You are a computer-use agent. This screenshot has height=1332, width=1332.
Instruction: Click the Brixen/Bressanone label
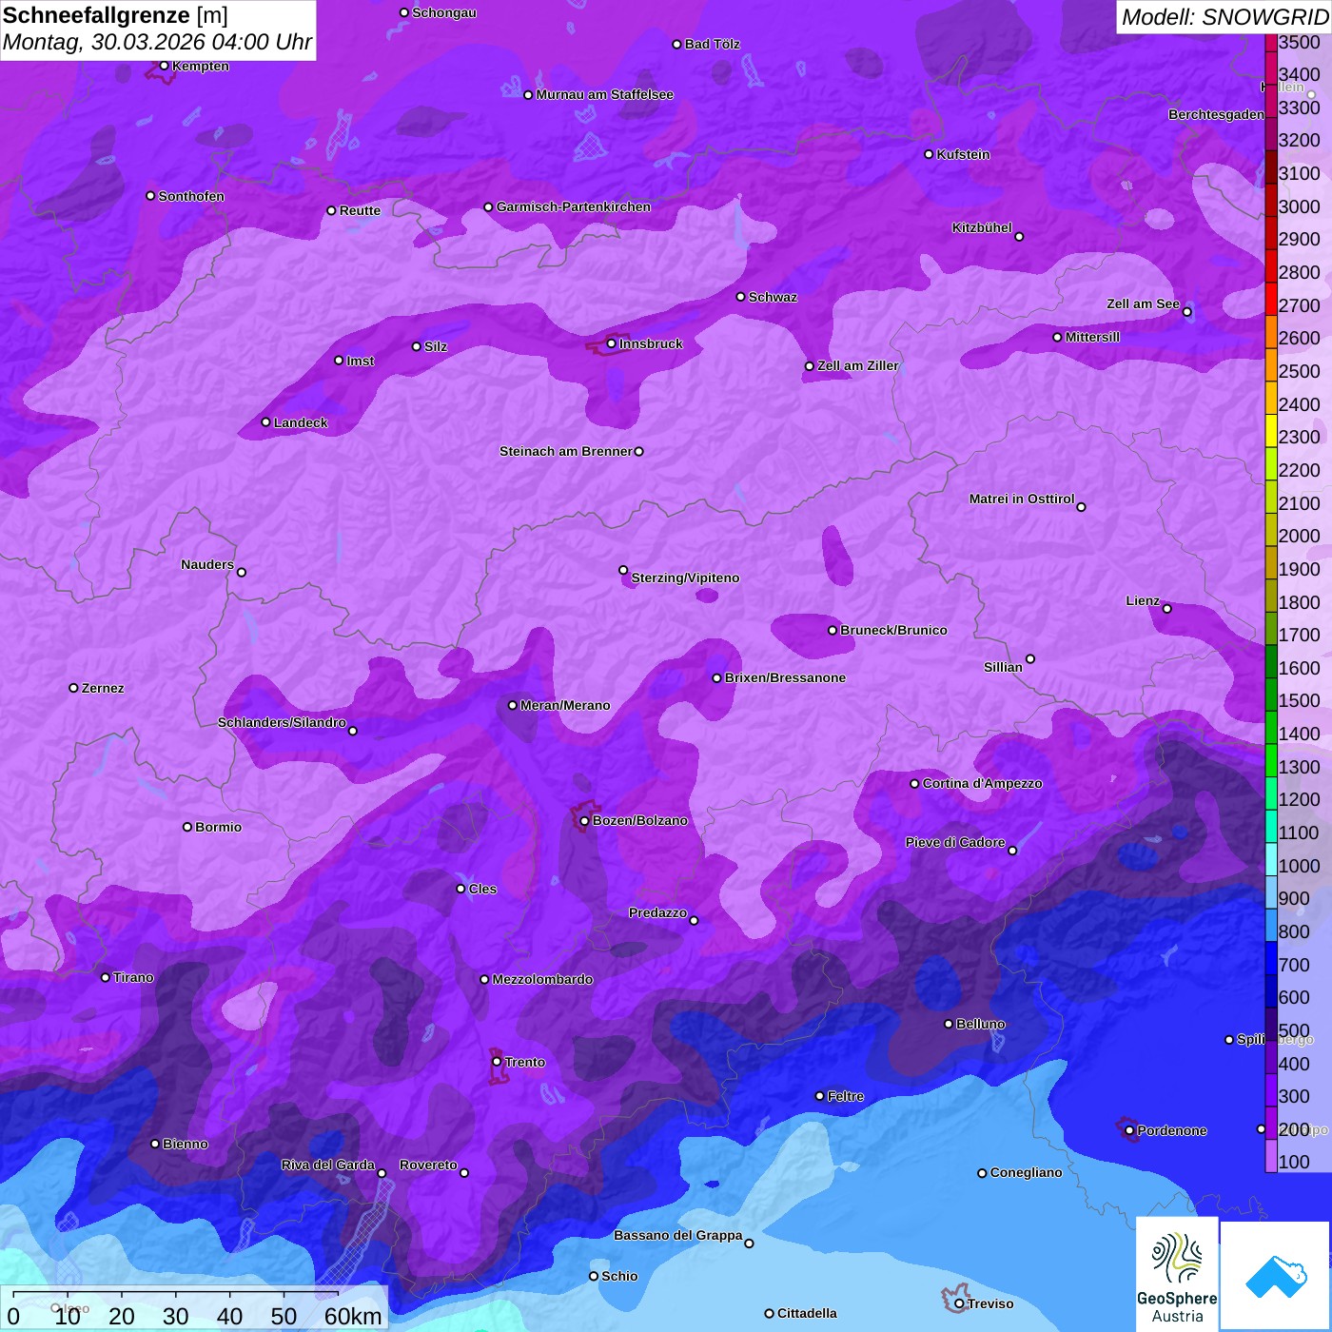pyautogui.click(x=785, y=677)
